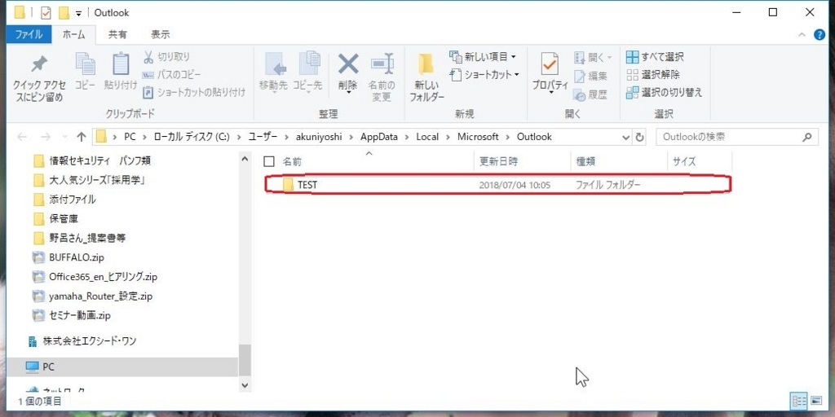
Task: Switch to large icons view
Action: point(815,401)
